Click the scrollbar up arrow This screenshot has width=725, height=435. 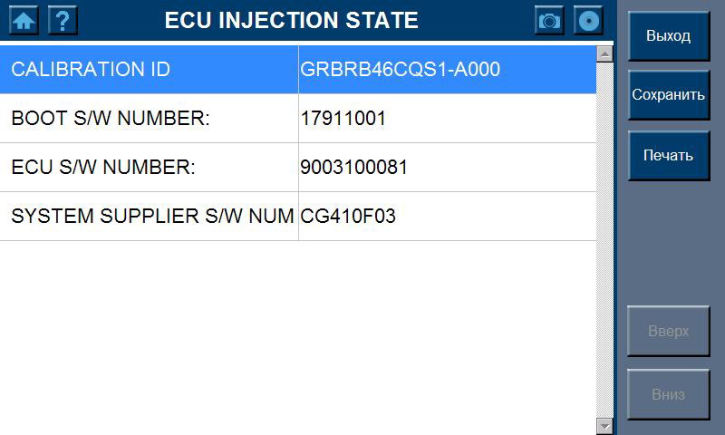(x=605, y=53)
